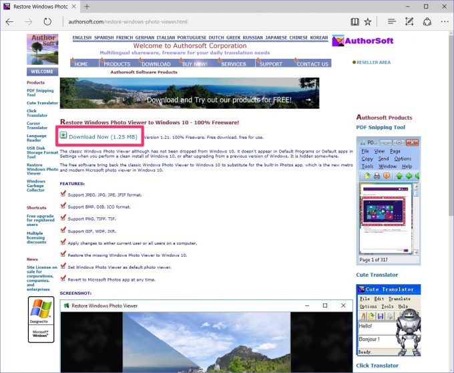This screenshot has height=373, width=454.
Task: Switch site language to PORTUGUESE
Action: point(192,37)
